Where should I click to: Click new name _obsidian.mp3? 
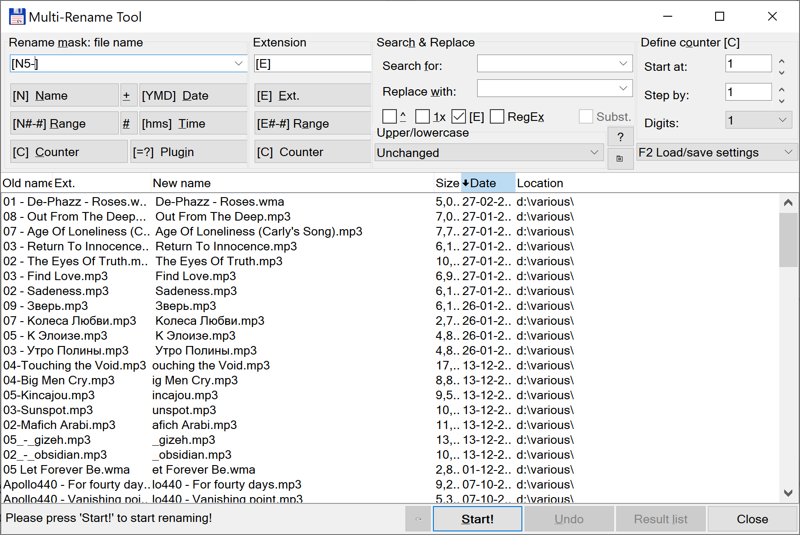point(192,454)
